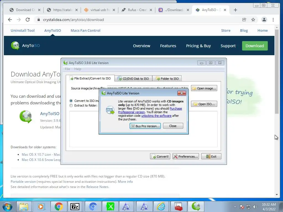Open the Chrome three-dot menu
Screen dimensions: 283x212
click(273, 20)
